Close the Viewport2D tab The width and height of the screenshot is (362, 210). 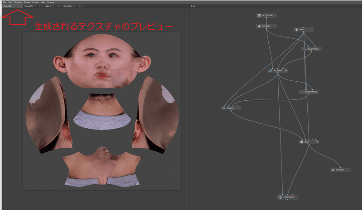[21, 6]
